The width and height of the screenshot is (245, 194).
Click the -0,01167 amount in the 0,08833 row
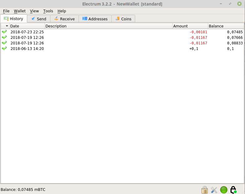[x=198, y=43]
